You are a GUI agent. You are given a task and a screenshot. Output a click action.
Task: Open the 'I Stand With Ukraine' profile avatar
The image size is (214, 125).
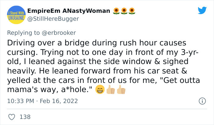click(15, 15)
